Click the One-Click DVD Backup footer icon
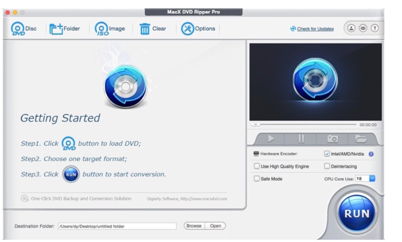The height and width of the screenshot is (242, 402). pos(25,198)
